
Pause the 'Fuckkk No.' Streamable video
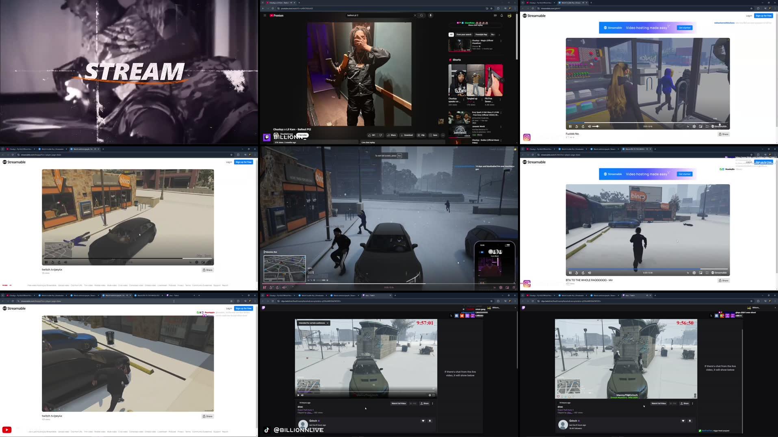coord(570,126)
